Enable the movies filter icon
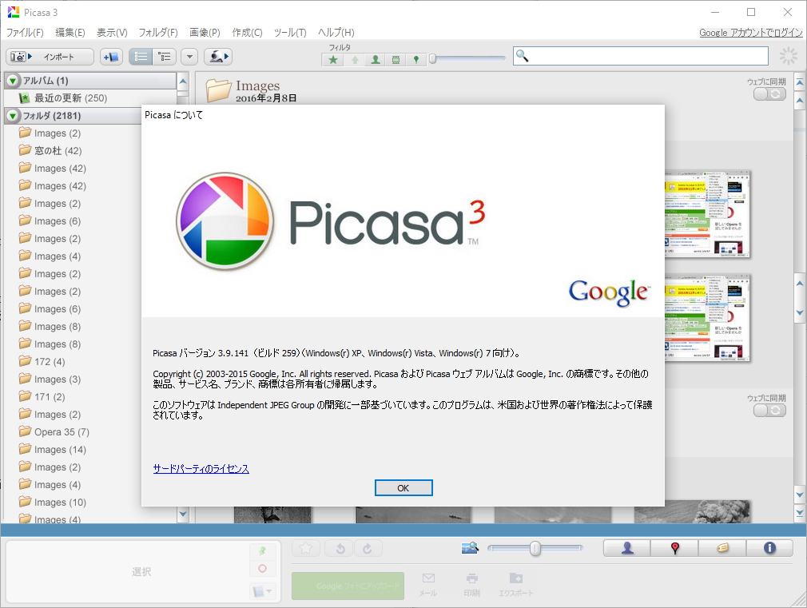This screenshot has height=608, width=807. click(x=396, y=59)
